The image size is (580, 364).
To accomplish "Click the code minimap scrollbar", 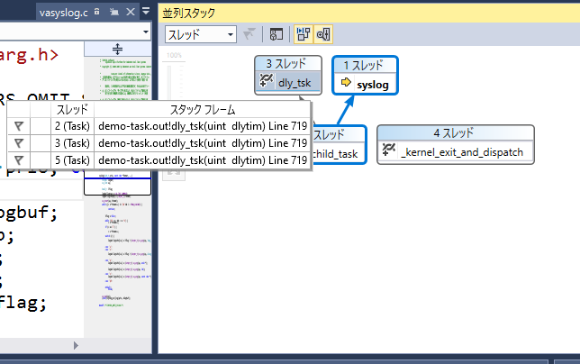I will point(117,252).
